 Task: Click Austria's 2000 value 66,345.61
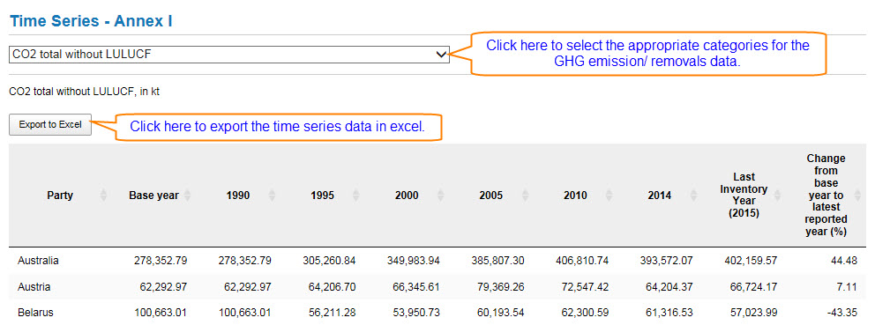point(415,287)
